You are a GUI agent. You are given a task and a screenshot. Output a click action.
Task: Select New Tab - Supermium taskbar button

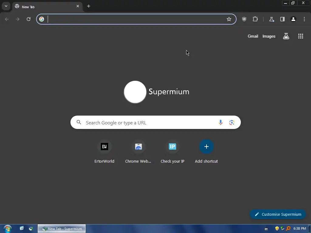pos(62,229)
